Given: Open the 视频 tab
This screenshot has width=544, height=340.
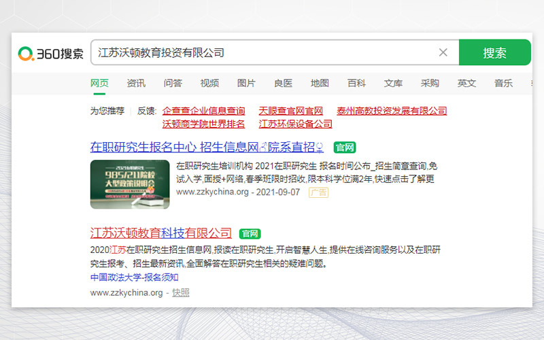Looking at the screenshot, I should (209, 83).
